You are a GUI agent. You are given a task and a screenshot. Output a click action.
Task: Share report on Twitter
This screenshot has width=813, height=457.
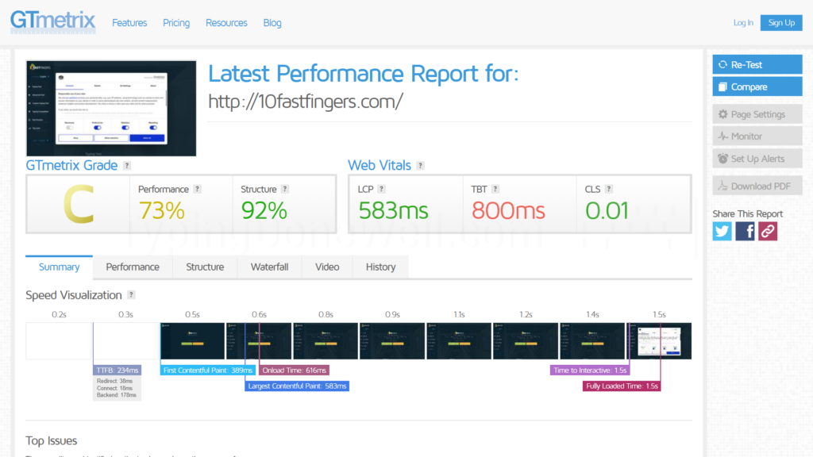click(722, 231)
